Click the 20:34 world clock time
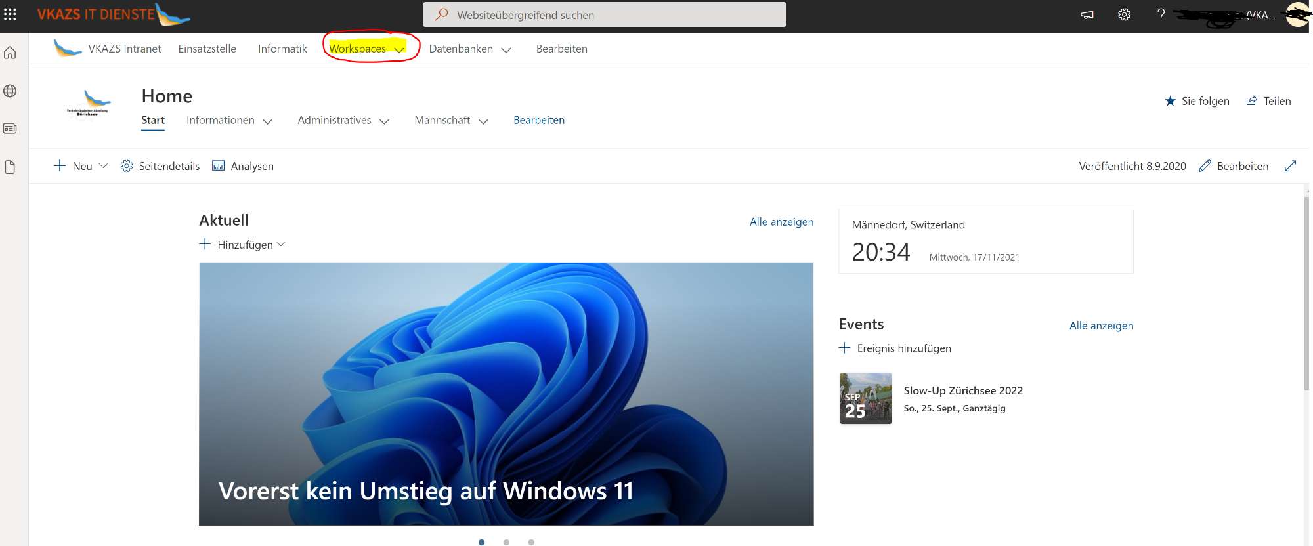This screenshot has height=546, width=1313. point(881,252)
